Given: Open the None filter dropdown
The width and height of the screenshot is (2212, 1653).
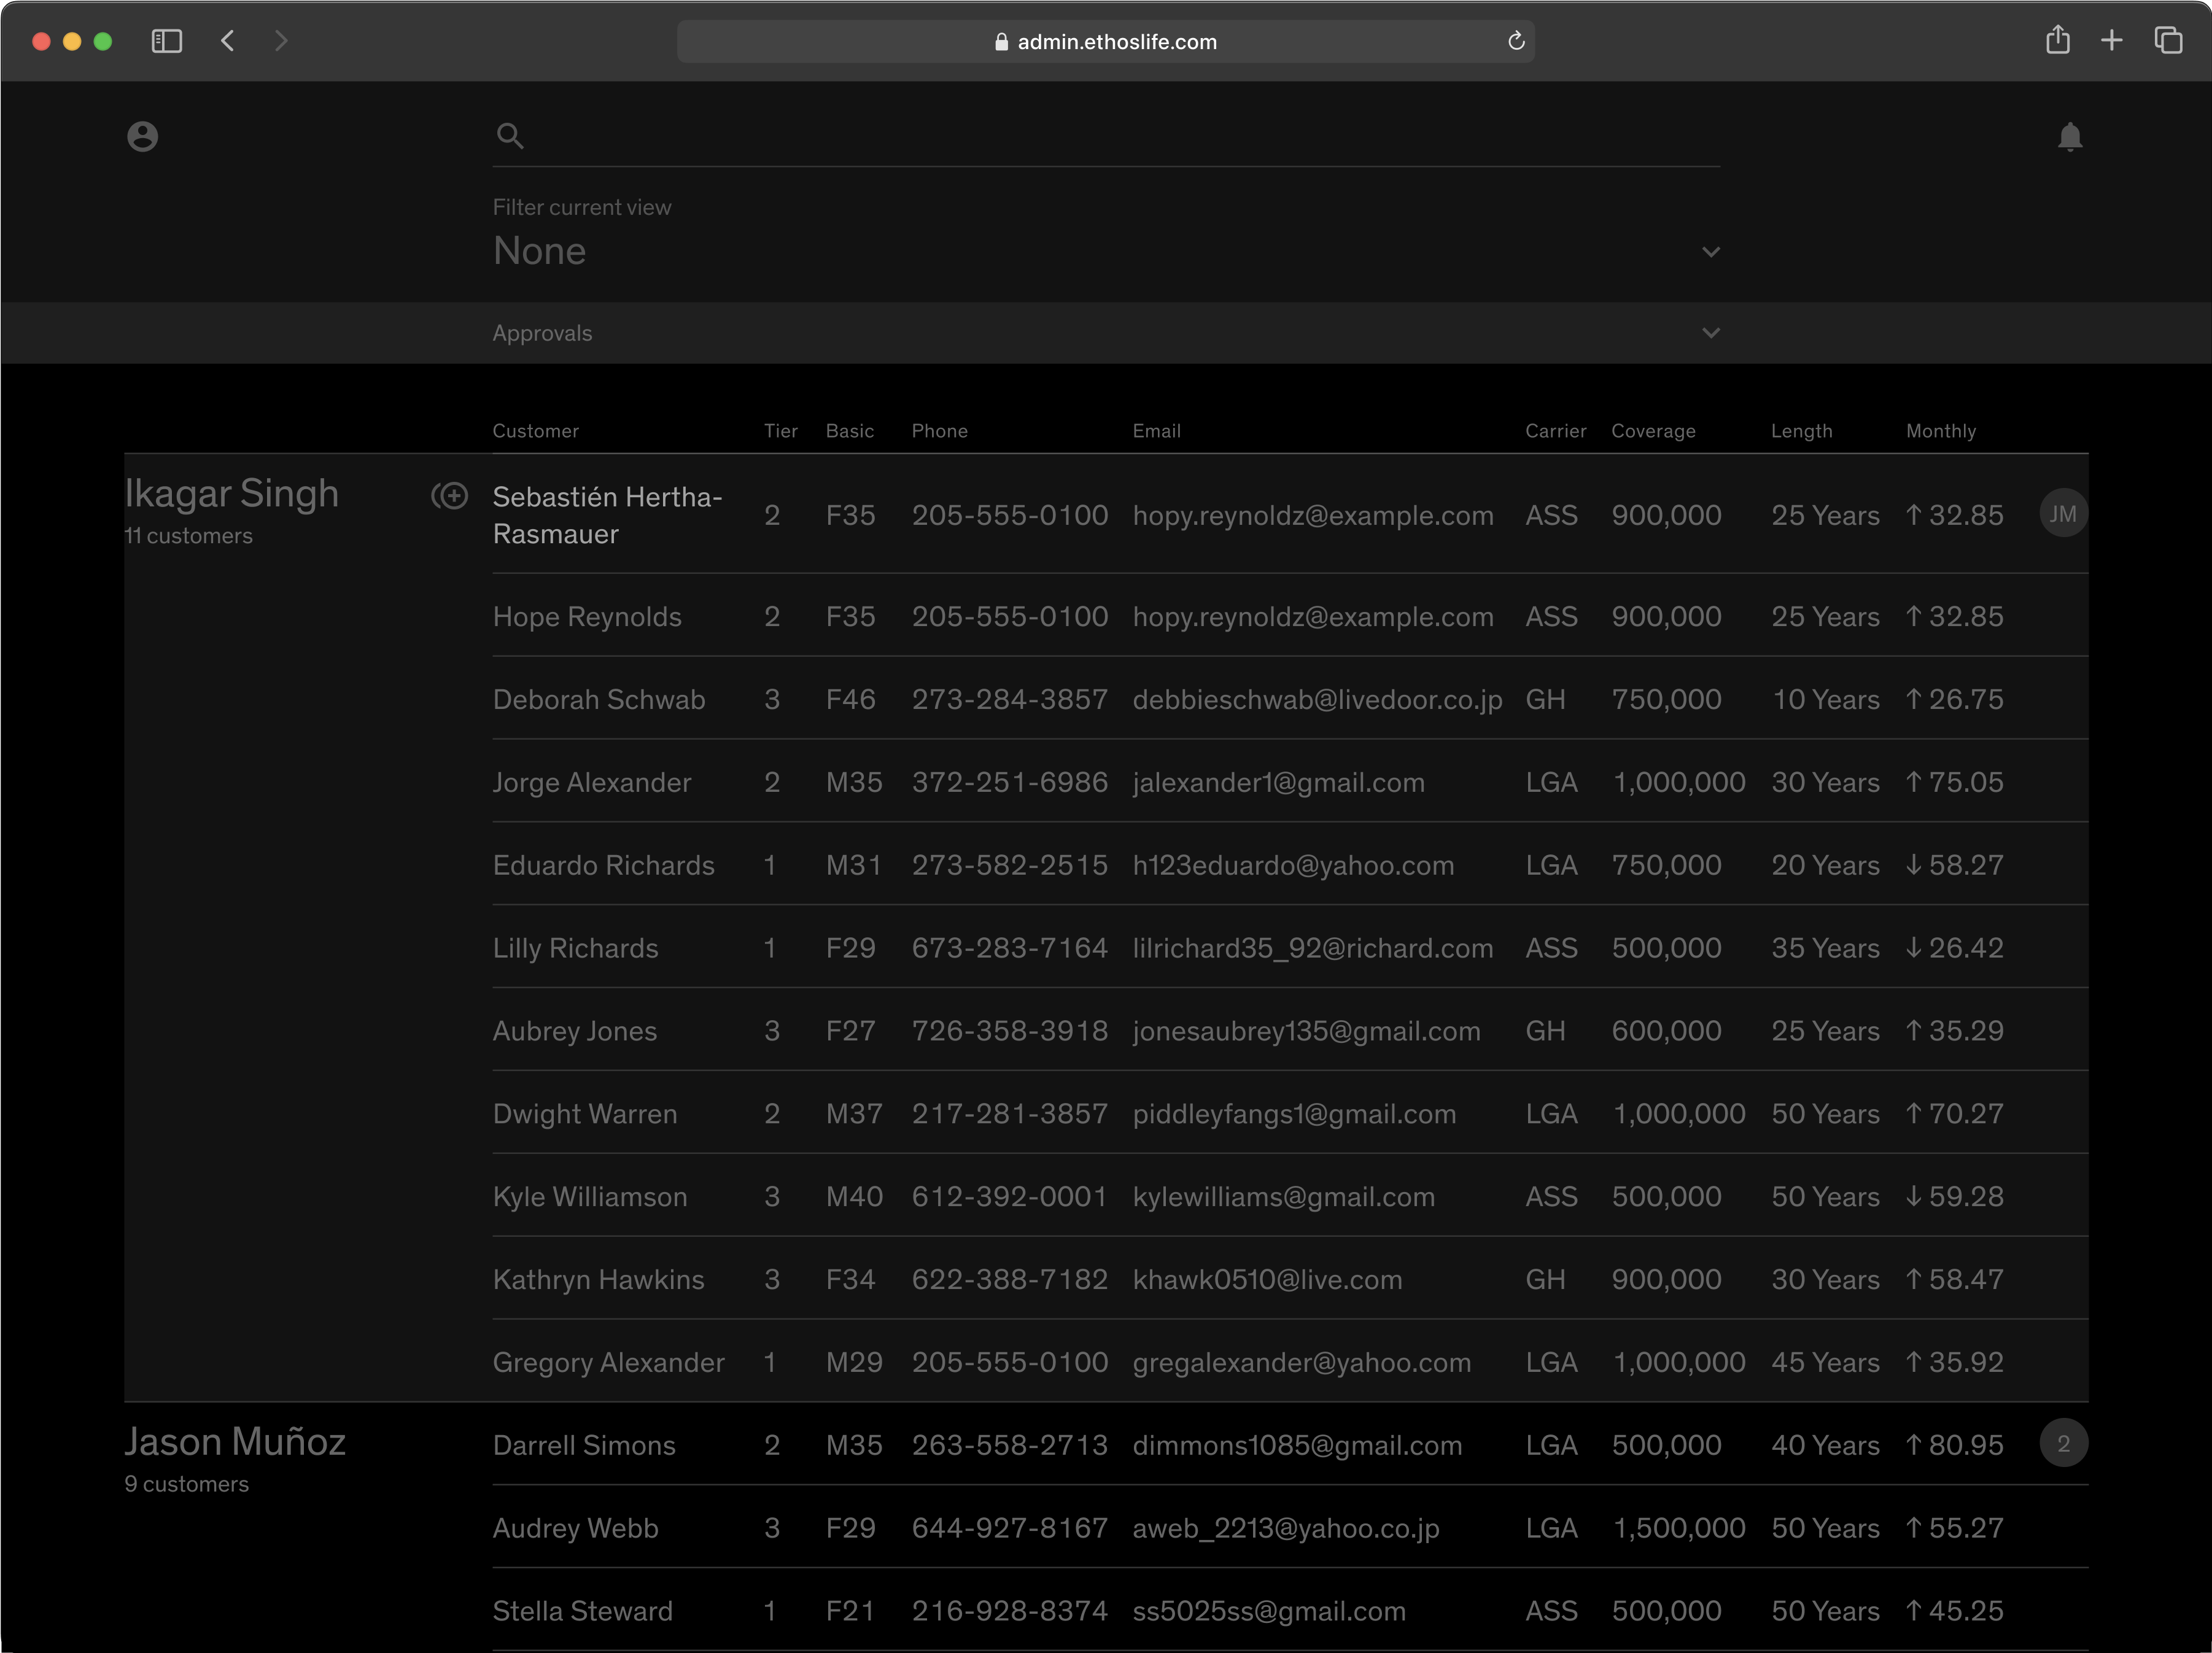Looking at the screenshot, I should pos(540,251).
